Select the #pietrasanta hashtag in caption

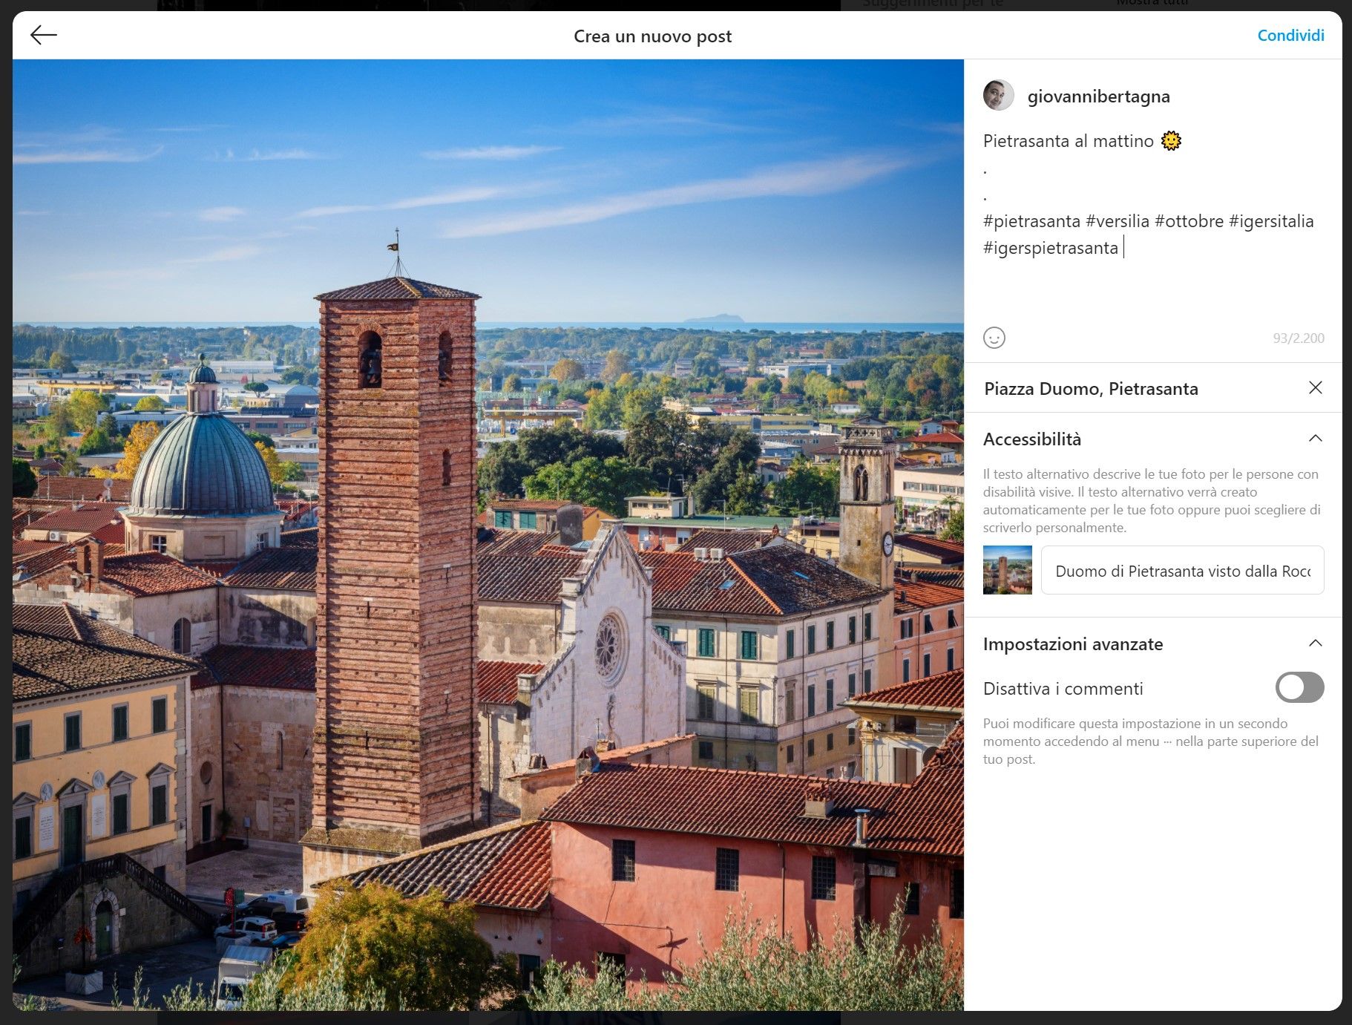click(1031, 221)
